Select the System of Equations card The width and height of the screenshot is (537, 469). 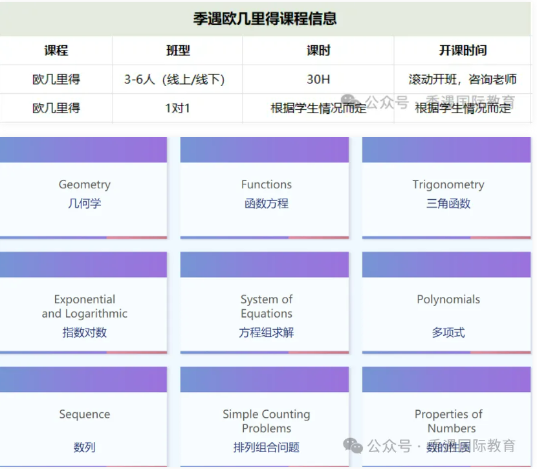point(266,315)
